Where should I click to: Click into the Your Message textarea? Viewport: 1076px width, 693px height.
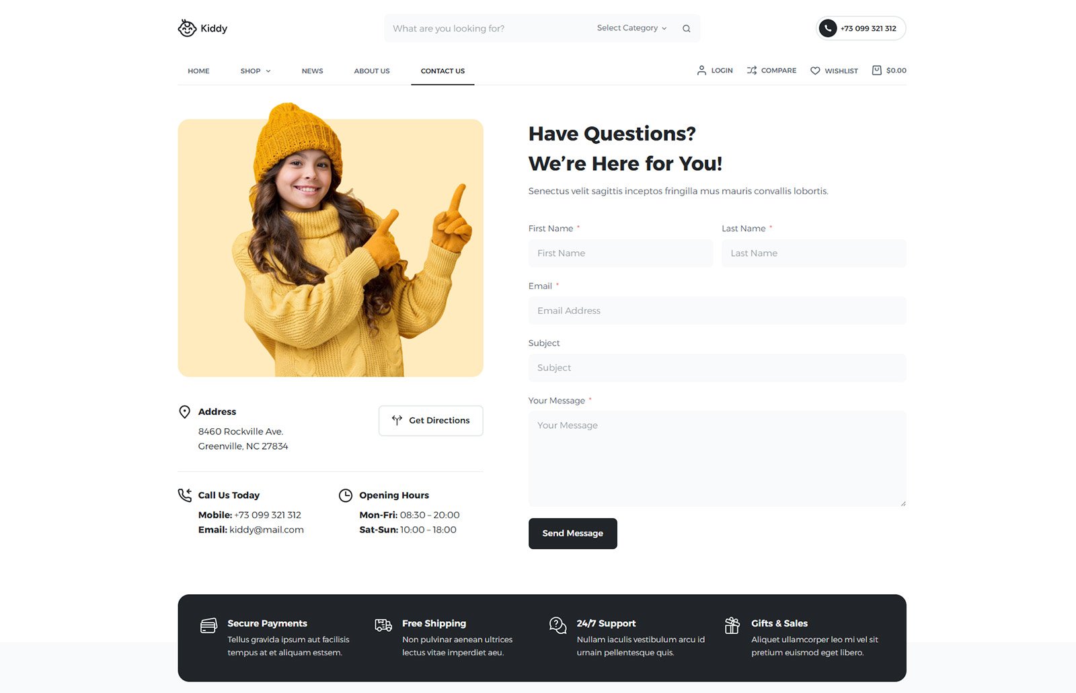click(x=717, y=458)
